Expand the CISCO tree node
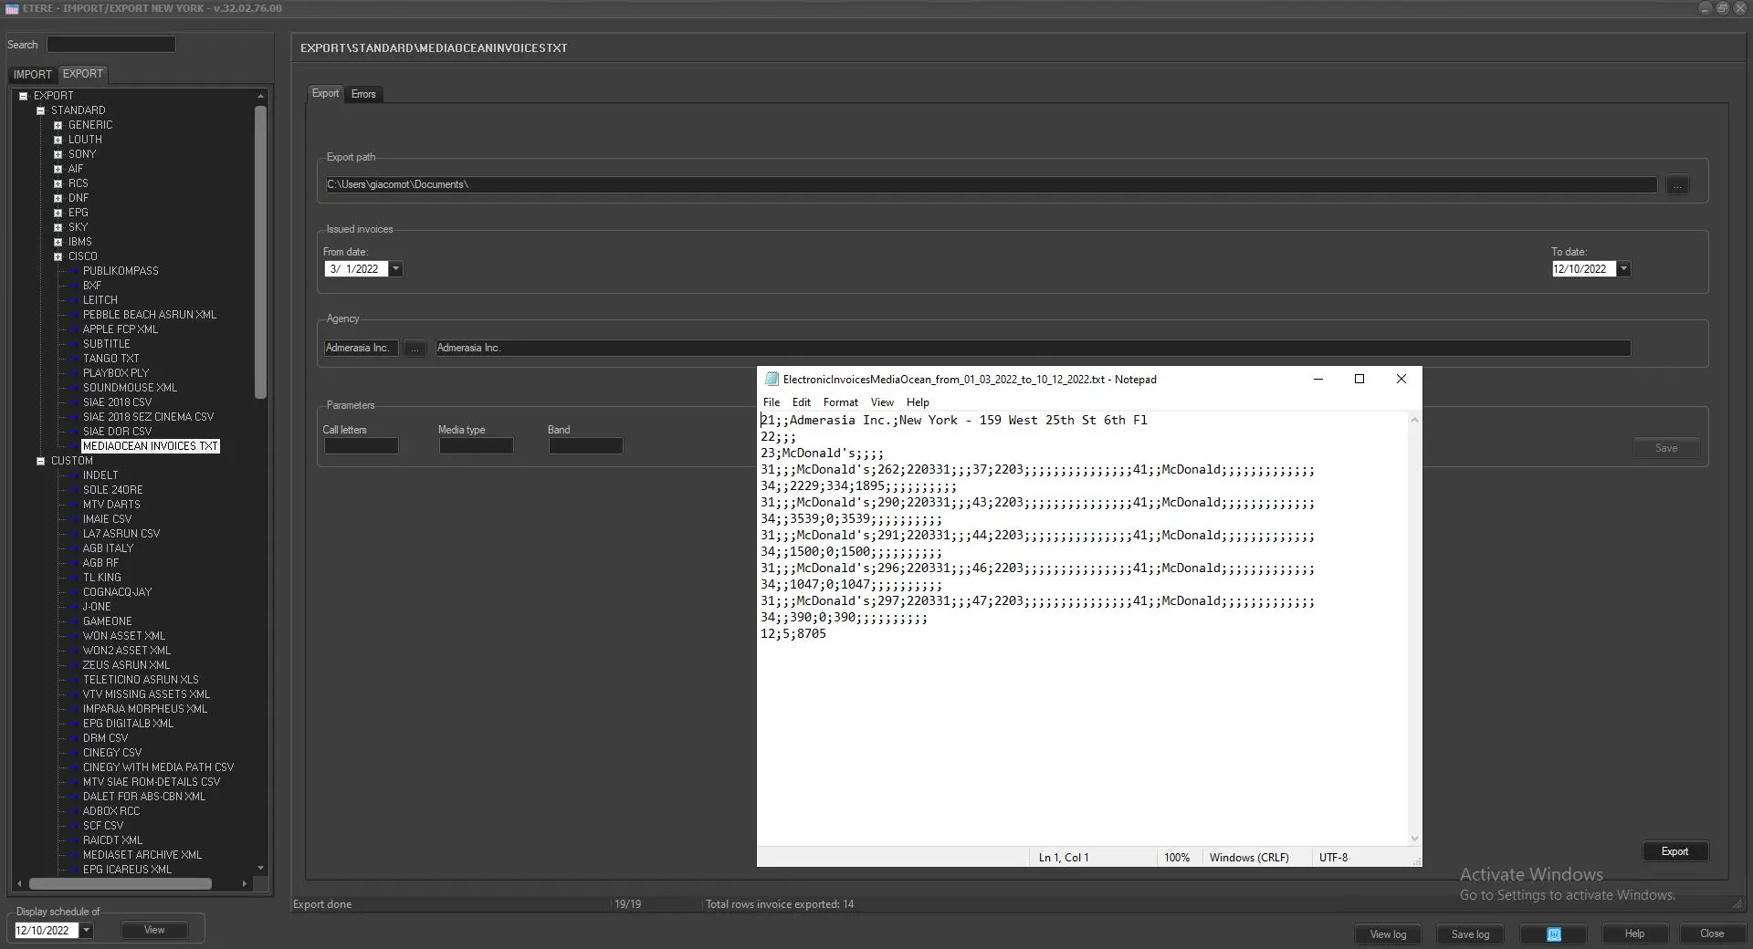1753x949 pixels. click(58, 256)
